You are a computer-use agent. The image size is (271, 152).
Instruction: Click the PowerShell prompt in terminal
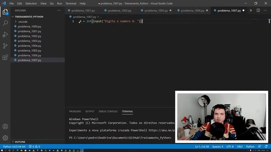point(120,138)
